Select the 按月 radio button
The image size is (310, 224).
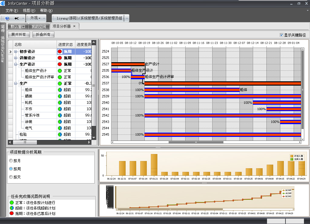11,161
